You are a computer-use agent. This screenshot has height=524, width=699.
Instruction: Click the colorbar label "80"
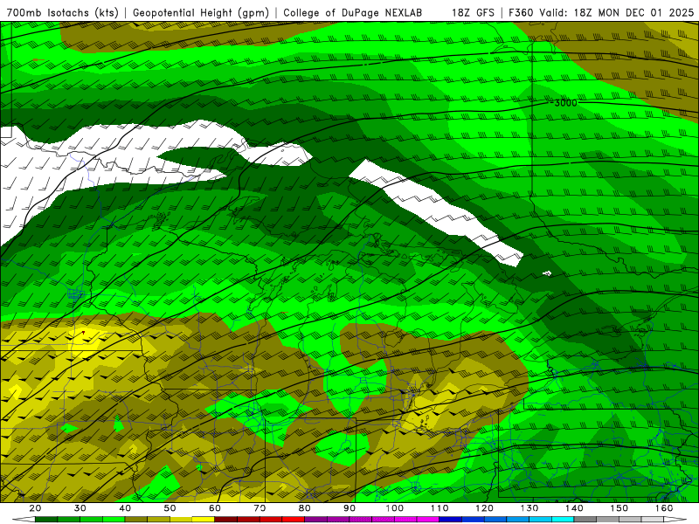pyautogui.click(x=305, y=508)
